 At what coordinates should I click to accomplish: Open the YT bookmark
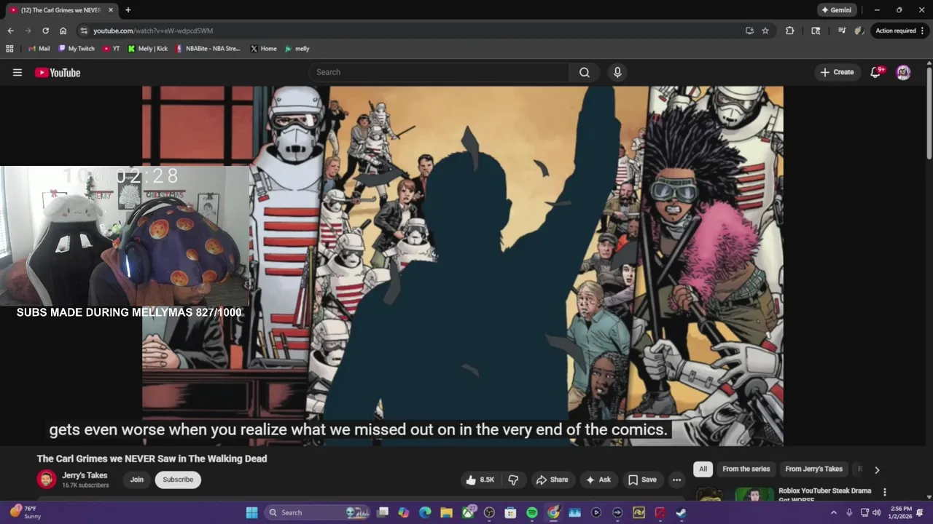click(111, 49)
